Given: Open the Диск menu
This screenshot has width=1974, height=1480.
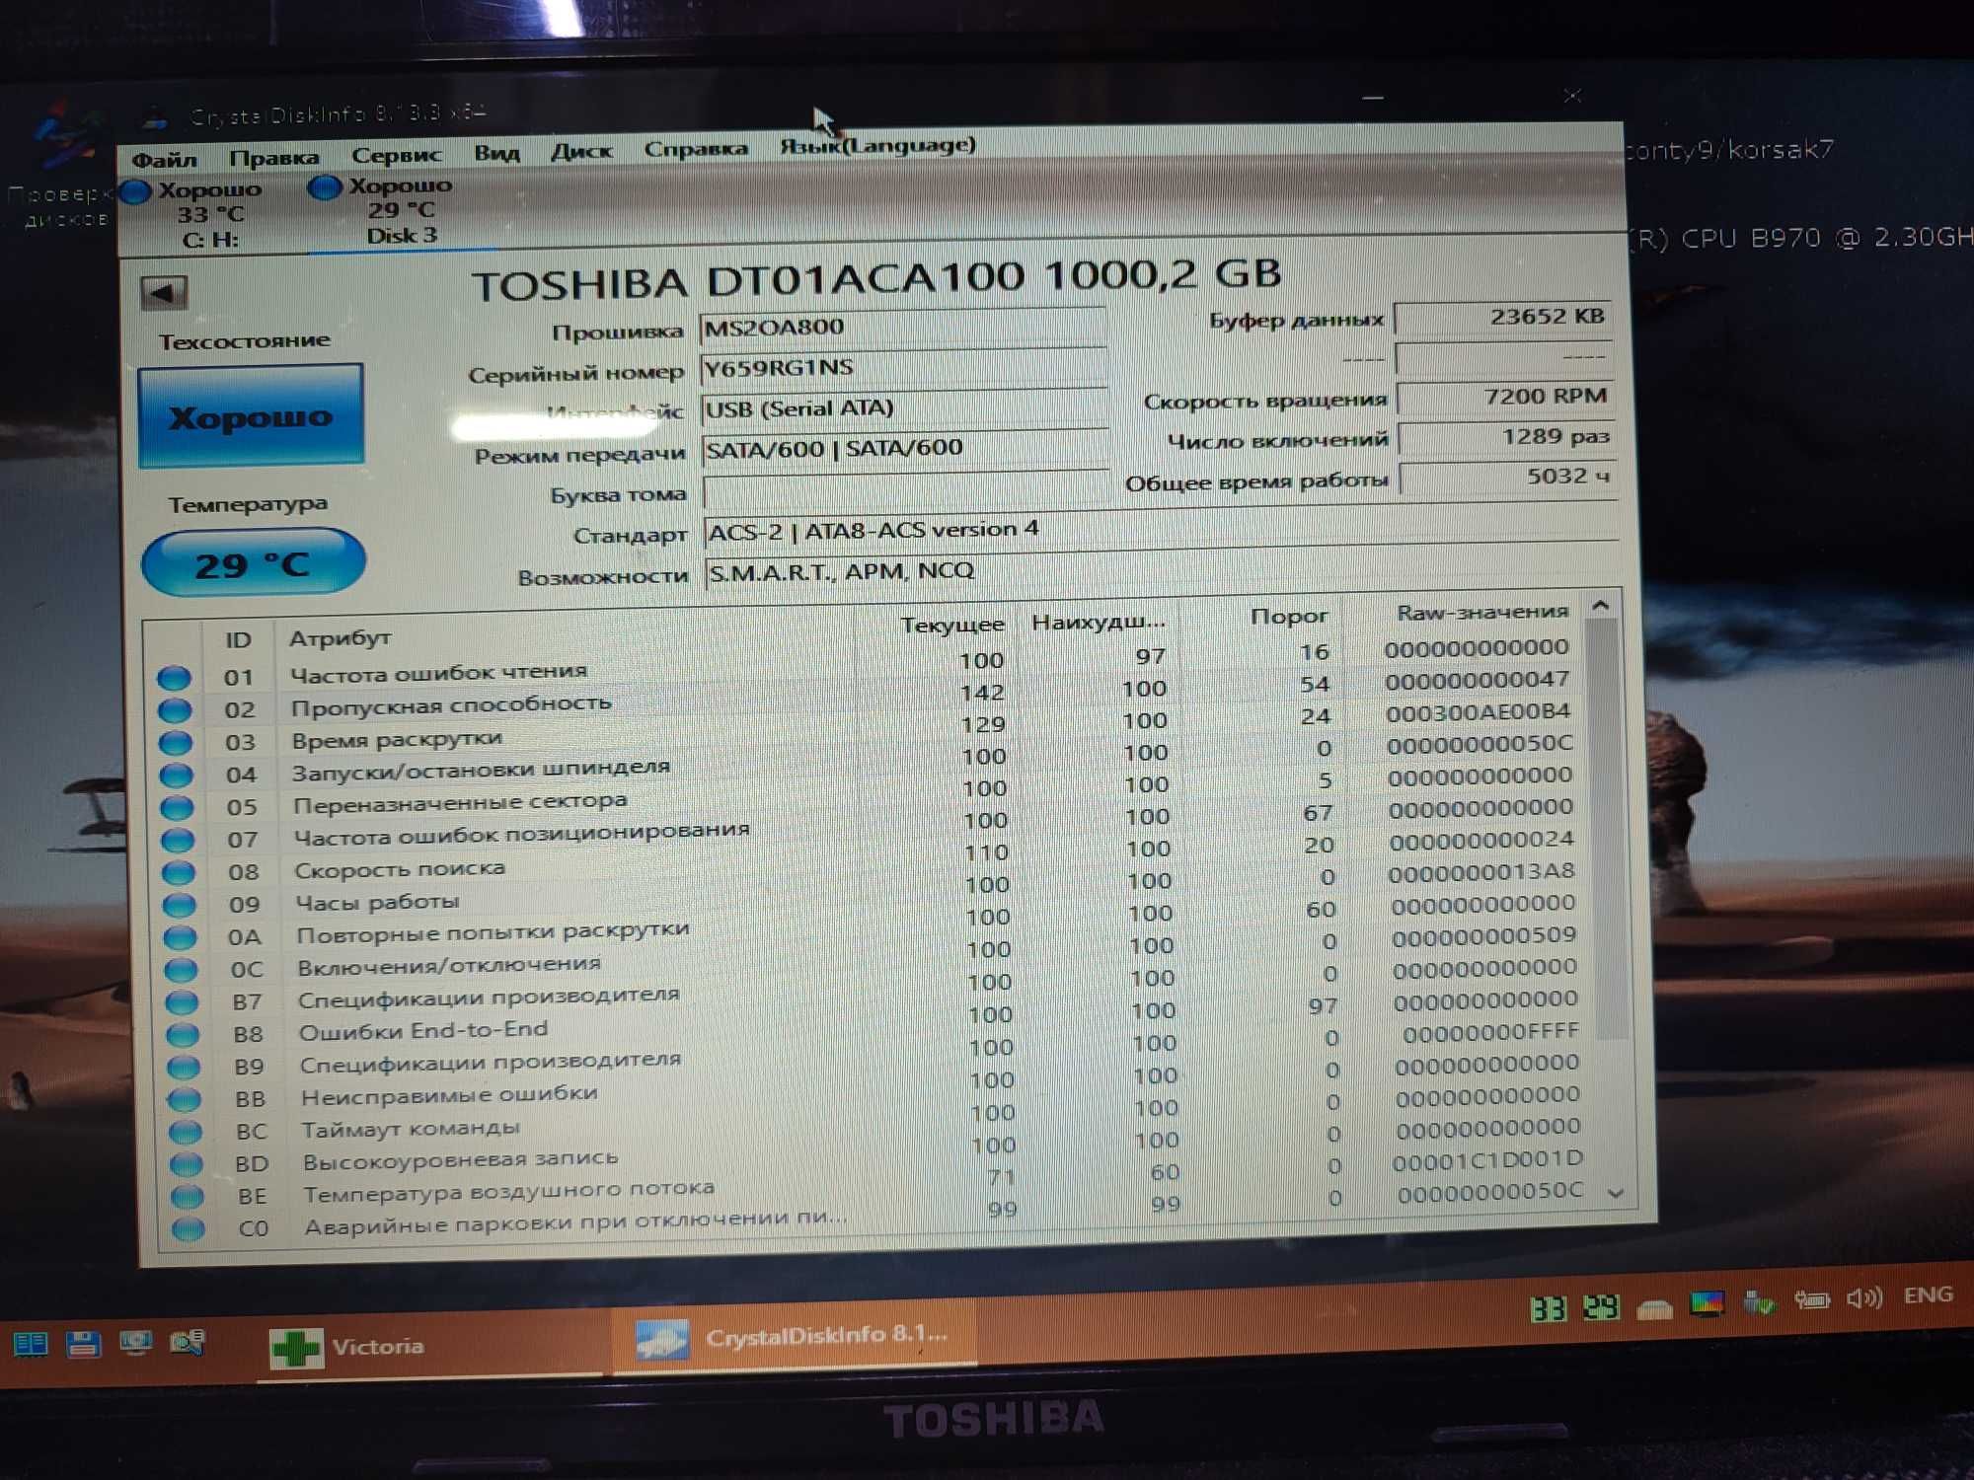Looking at the screenshot, I should tap(581, 151).
